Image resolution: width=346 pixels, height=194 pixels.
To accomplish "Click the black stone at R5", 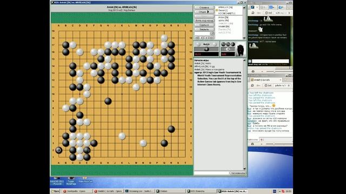I will click(x=171, y=129).
